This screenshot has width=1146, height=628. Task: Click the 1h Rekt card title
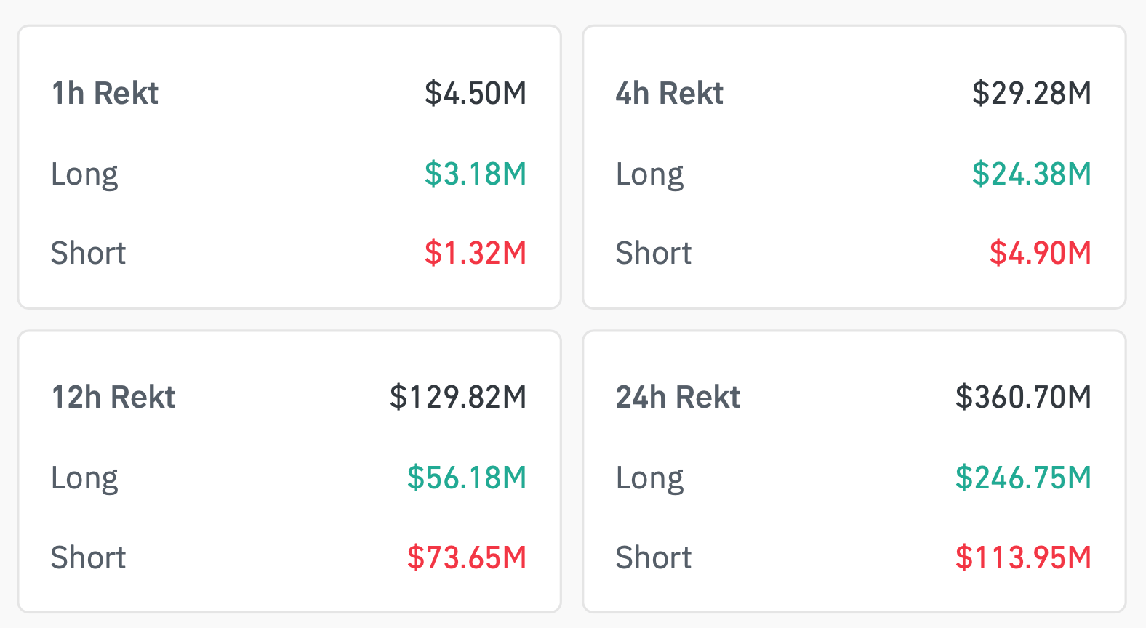pos(105,94)
